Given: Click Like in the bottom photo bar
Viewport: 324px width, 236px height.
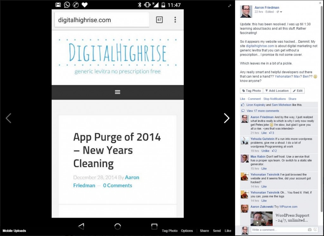Looking at the screenshot, I should click(228, 231).
